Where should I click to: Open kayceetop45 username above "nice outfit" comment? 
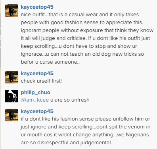click(x=37, y=7)
